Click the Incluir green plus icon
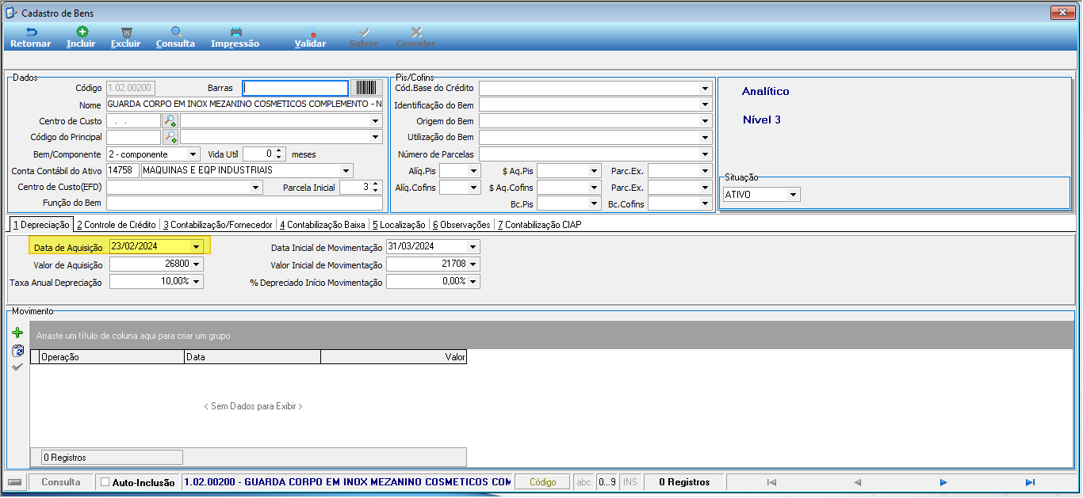The image size is (1083, 498). click(82, 32)
